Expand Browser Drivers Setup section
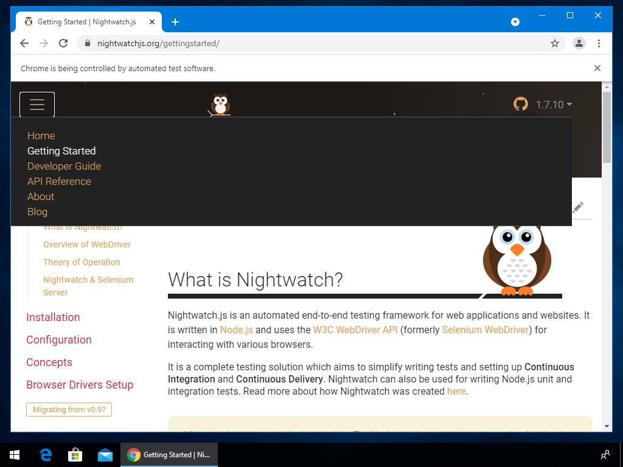Image resolution: width=623 pixels, height=467 pixels. [x=80, y=385]
